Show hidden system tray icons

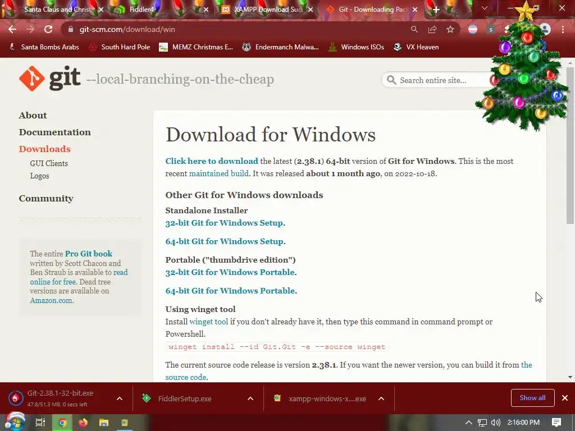click(x=469, y=423)
